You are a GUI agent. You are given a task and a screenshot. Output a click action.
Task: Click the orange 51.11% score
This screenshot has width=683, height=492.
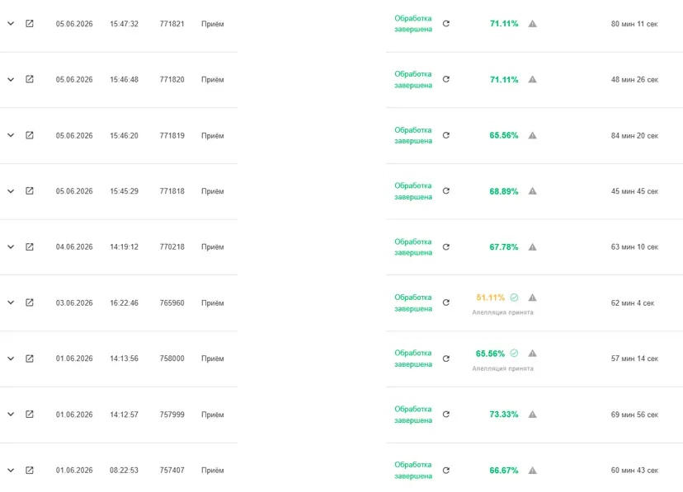pyautogui.click(x=491, y=298)
